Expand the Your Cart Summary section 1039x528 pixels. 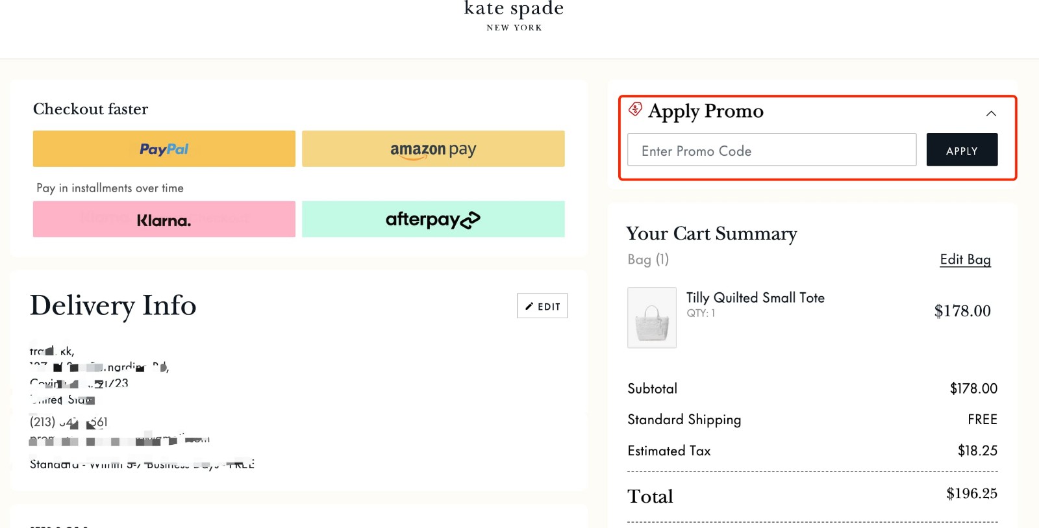[711, 234]
